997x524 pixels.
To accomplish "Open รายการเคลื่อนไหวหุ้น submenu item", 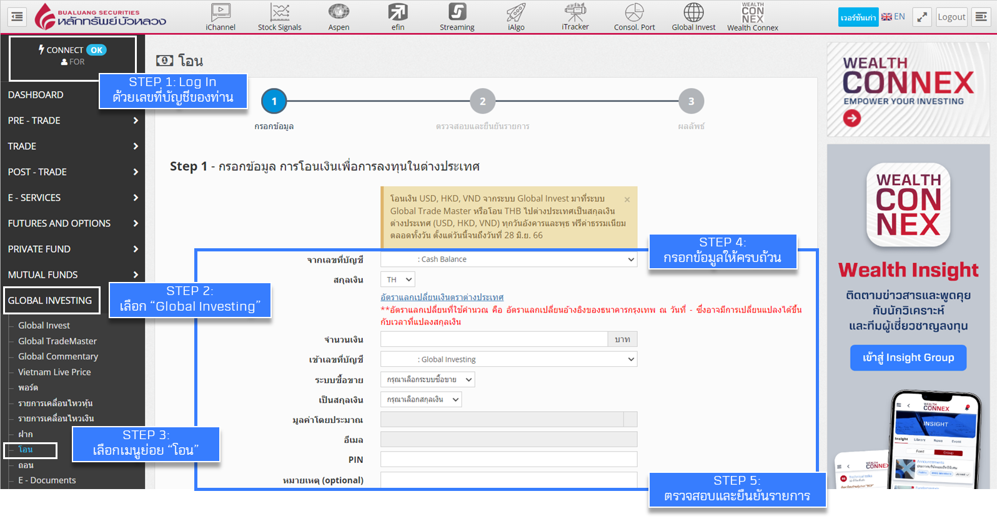I will click(55, 403).
